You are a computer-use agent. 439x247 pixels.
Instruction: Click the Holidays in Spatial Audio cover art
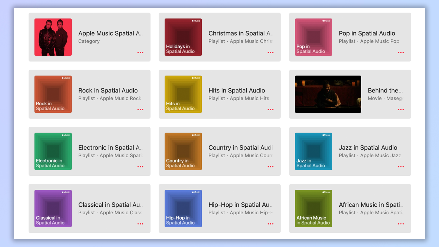coord(183,37)
